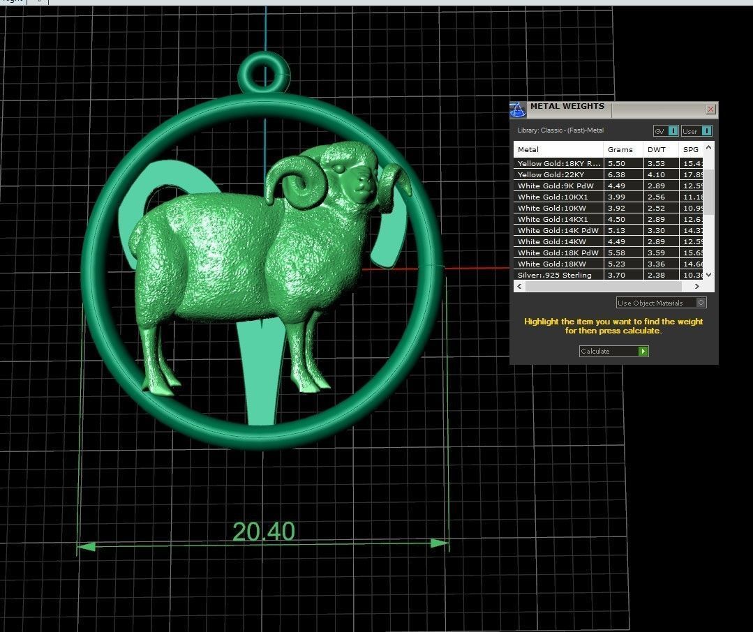Select the Yellow Gold:18KY R... row
Viewport: 753px width, 632px height.
tap(608, 163)
